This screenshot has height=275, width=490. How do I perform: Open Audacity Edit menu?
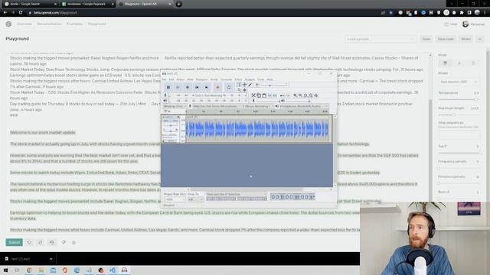171,79
